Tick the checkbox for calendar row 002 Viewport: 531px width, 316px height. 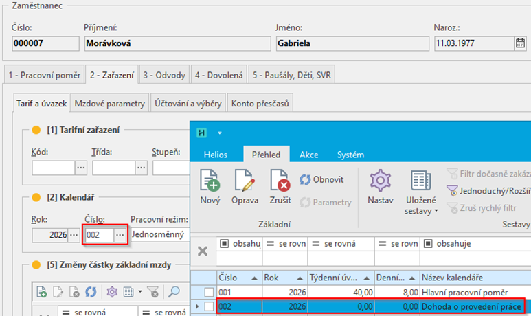pyautogui.click(x=208, y=306)
